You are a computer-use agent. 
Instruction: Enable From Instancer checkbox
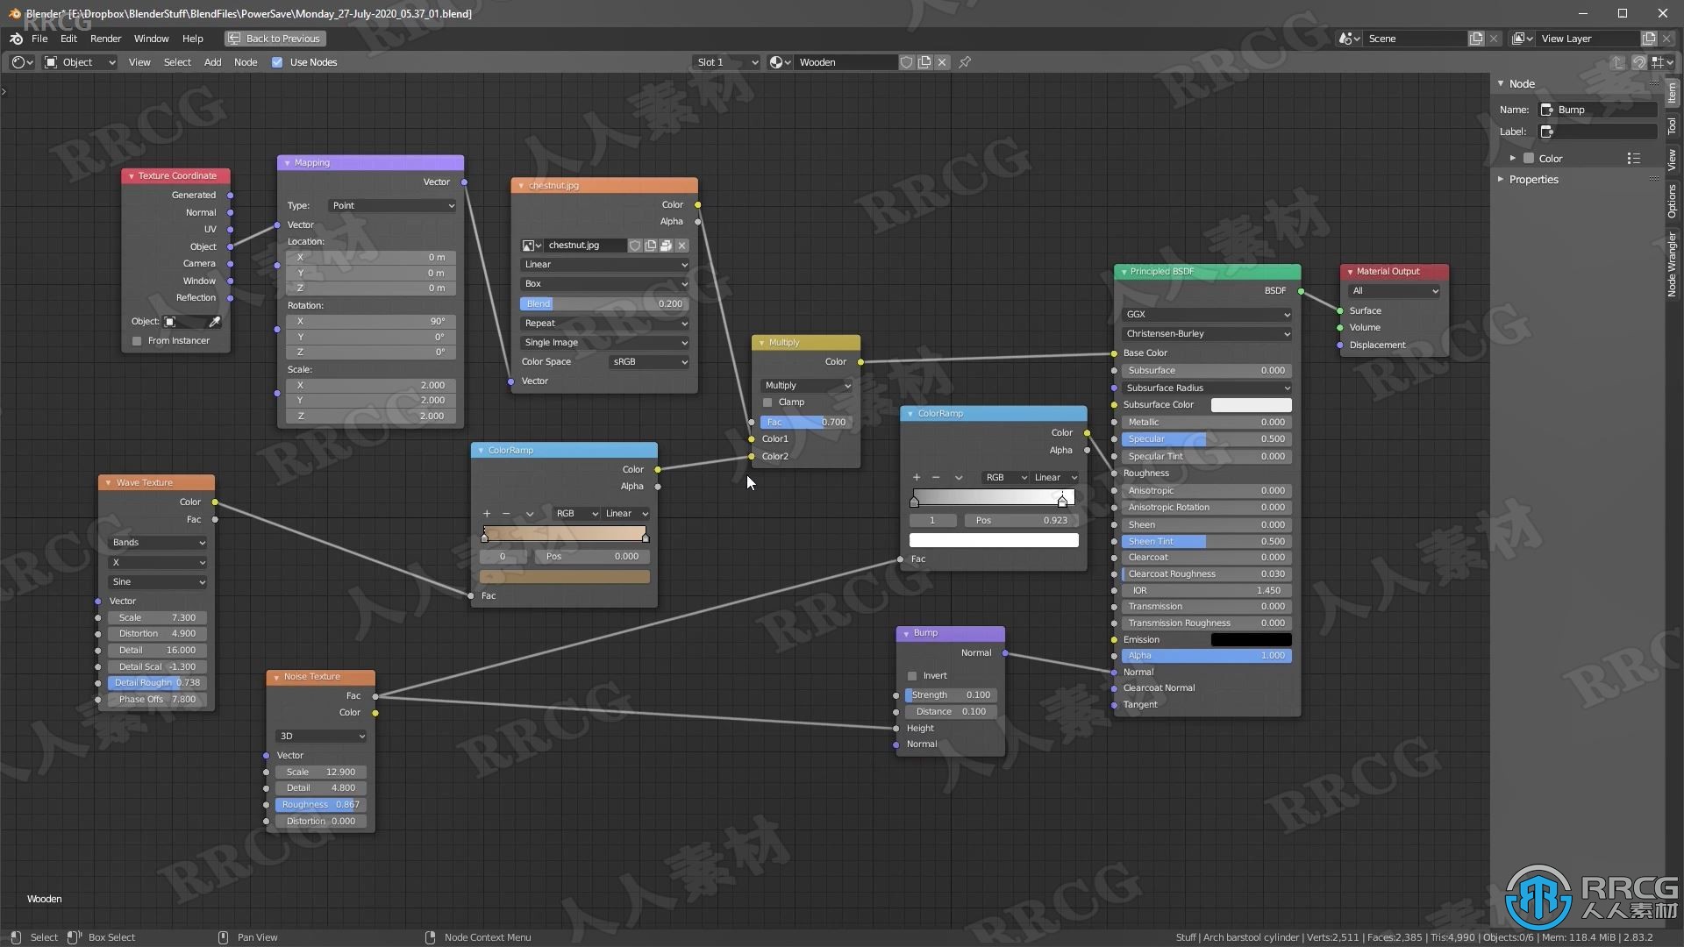pos(137,341)
